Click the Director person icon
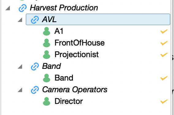Viewport: 174px width, 115px height. click(x=47, y=101)
